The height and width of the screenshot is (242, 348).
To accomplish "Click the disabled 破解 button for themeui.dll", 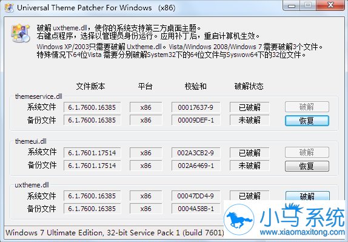I will [307, 152].
